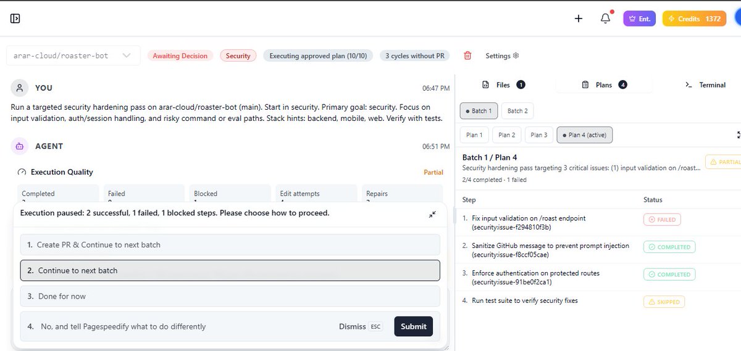Open Settings with gear icon
Viewport: 741px width, 351px height.
tap(502, 56)
